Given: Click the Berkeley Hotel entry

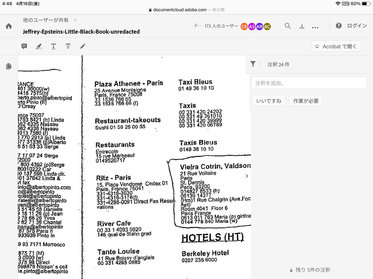Looking at the screenshot, I should point(205,253).
